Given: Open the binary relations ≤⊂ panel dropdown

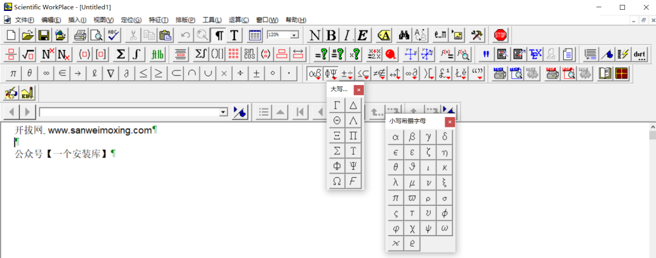Looking at the screenshot, I should [x=364, y=73].
